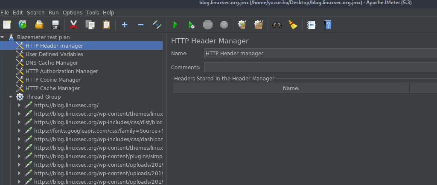Open the Function Helper dialog icon
437x185 pixels.
pyautogui.click(x=311, y=25)
